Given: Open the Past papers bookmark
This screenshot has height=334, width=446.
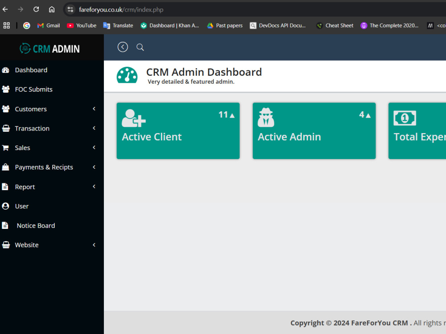Looking at the screenshot, I should [x=225, y=25].
